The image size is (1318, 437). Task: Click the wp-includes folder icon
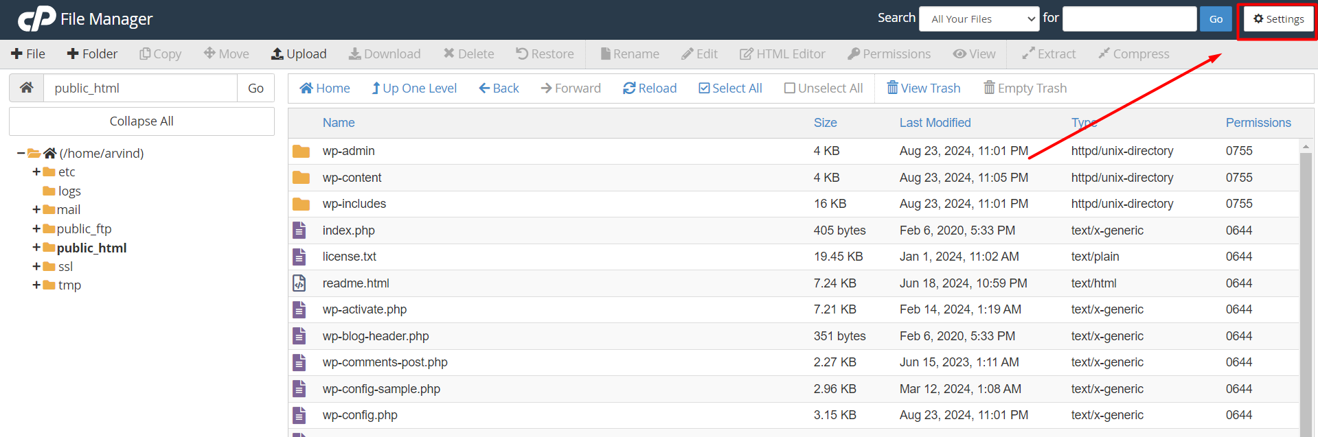pyautogui.click(x=301, y=204)
